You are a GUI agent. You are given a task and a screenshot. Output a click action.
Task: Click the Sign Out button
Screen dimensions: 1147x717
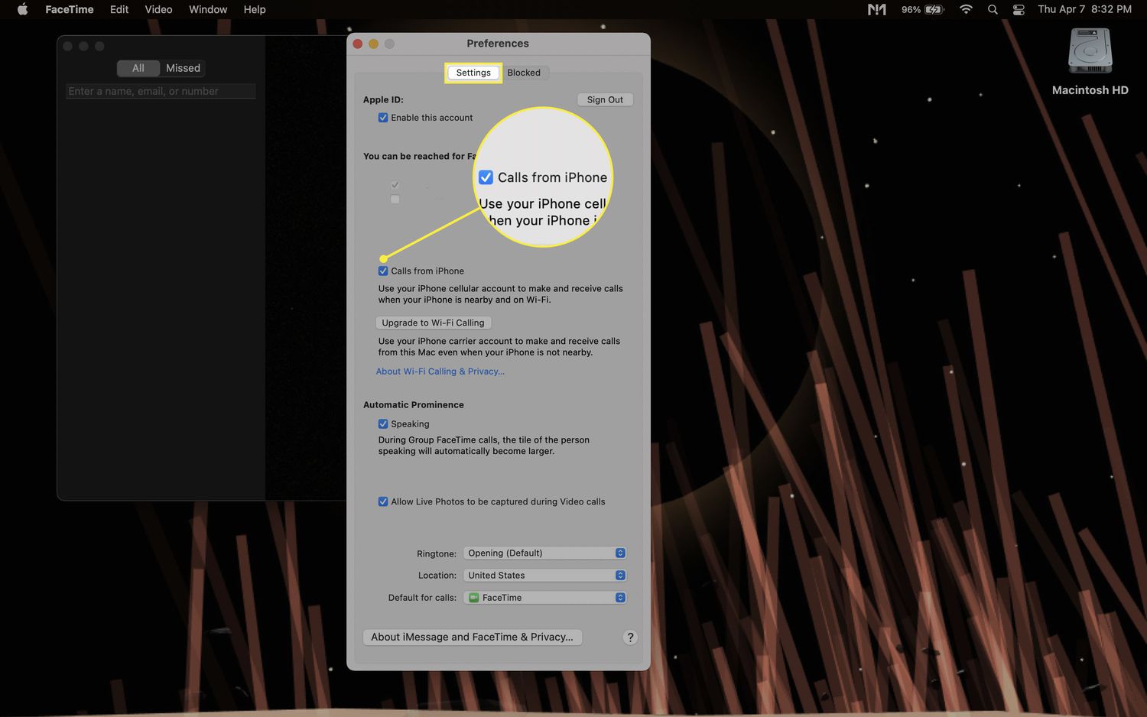(x=605, y=99)
